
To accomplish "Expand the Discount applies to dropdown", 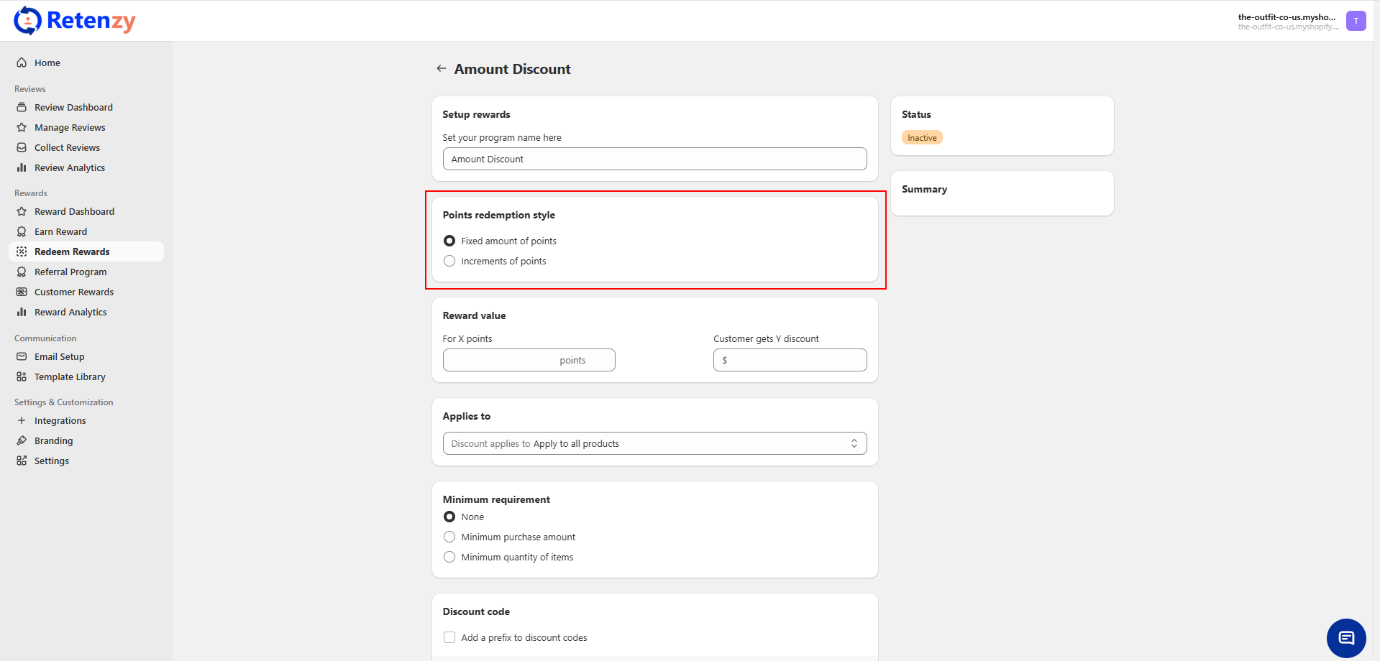I will coord(654,444).
